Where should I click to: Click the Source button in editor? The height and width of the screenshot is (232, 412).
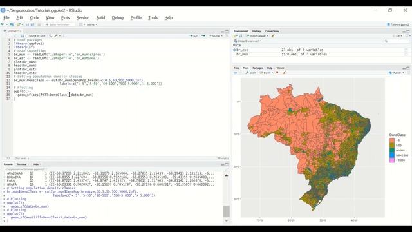[x=214, y=36]
